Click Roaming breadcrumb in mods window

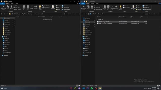pyautogui.click(x=30, y=14)
